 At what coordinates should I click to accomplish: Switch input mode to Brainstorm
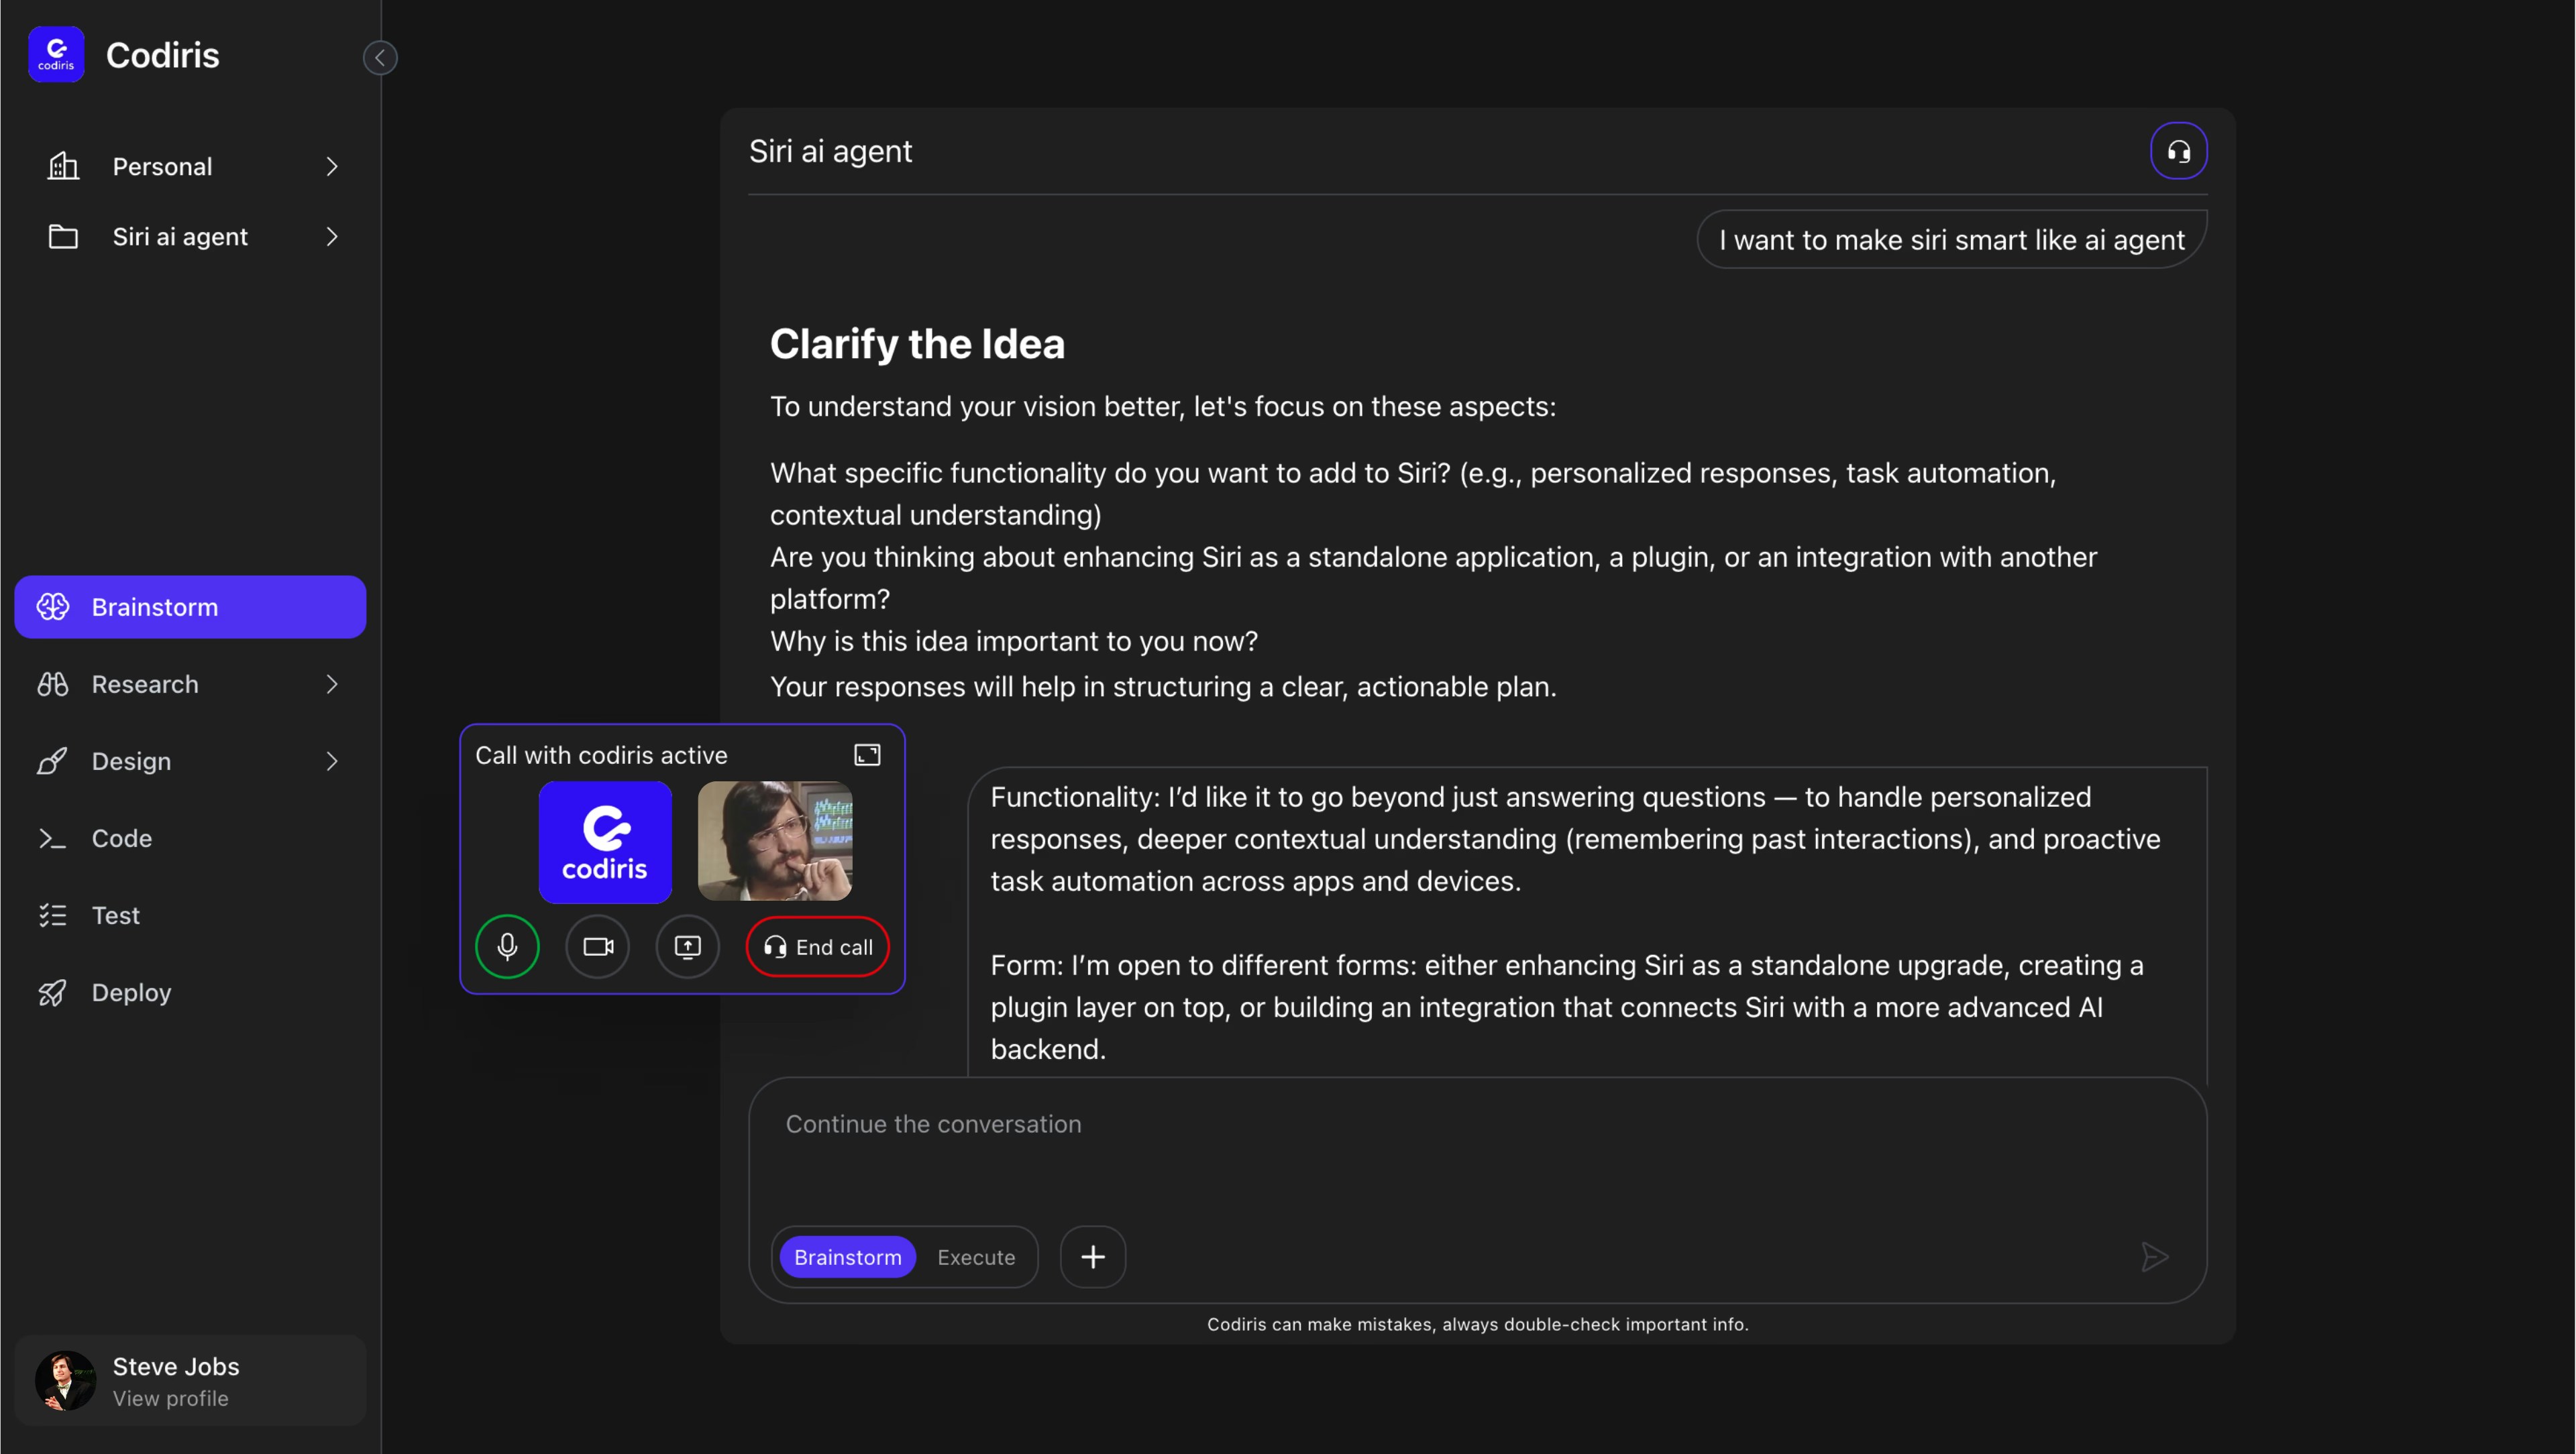coord(847,1257)
